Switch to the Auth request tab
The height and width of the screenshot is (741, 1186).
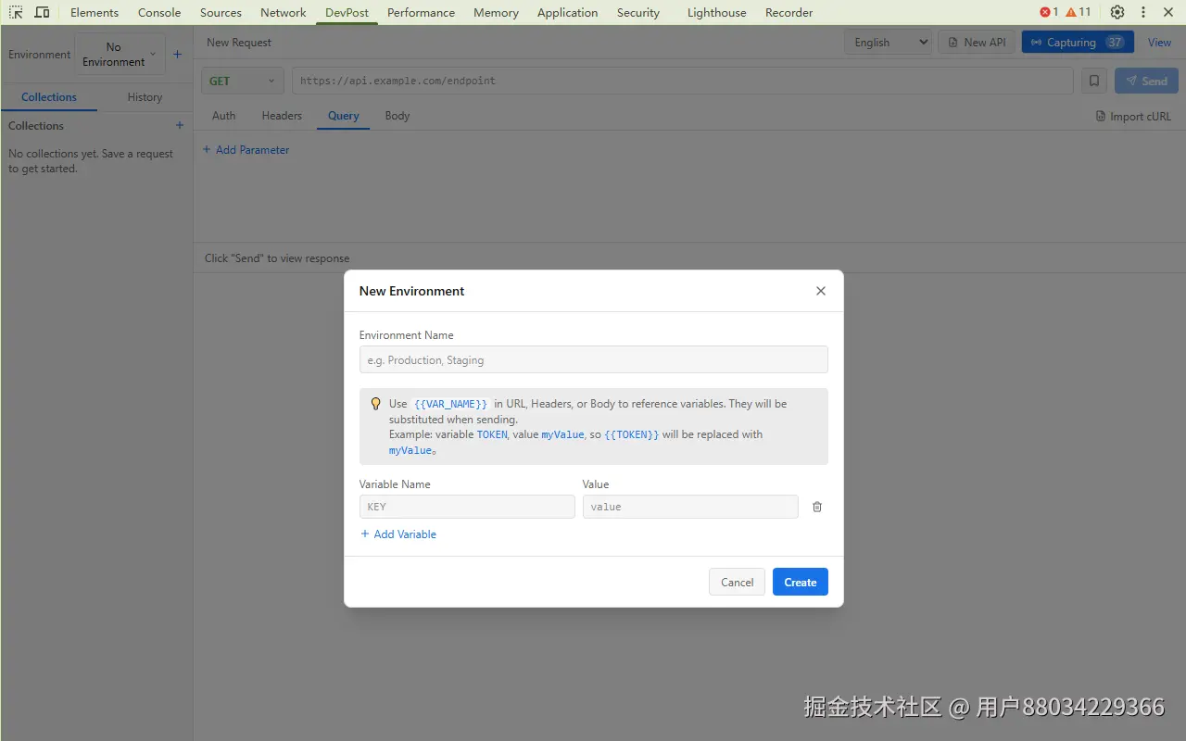coord(223,116)
